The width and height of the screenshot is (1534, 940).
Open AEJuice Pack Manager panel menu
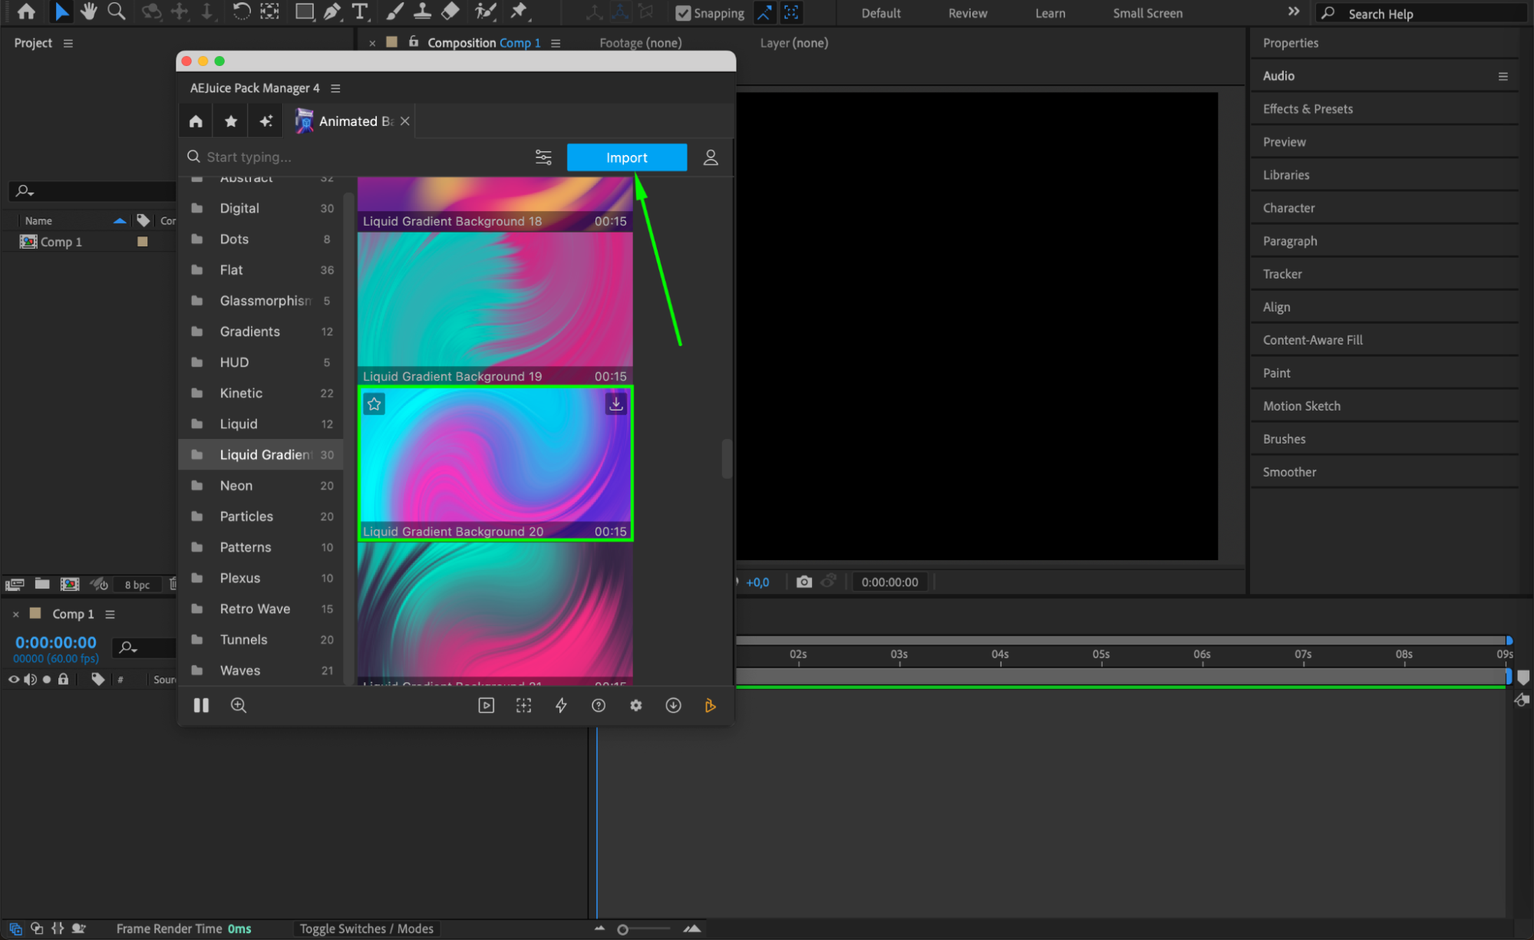tap(335, 88)
